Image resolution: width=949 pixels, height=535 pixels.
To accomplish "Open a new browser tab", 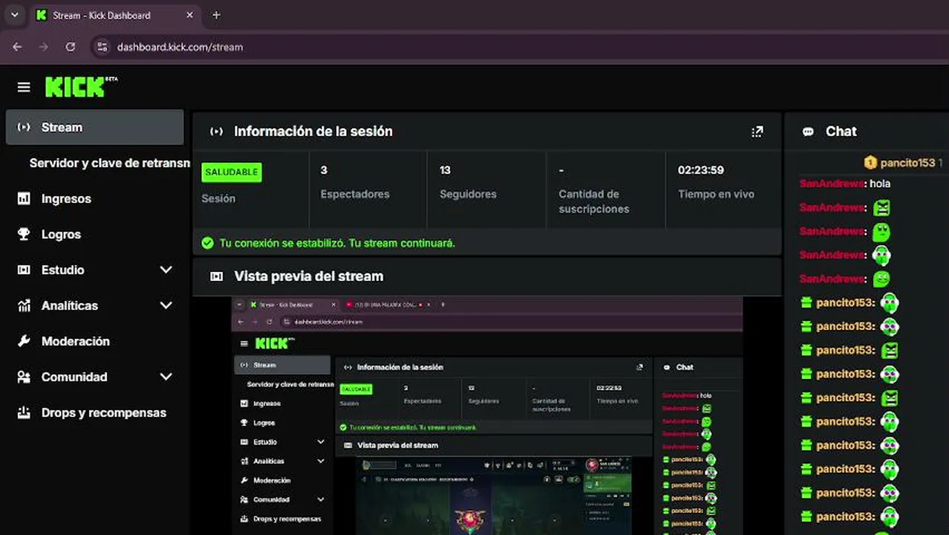I will 216,15.
